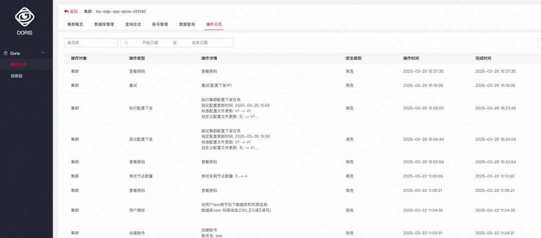Image resolution: width=541 pixels, height=238 pixels.
Task: Open the 账号管理 tab
Action: (160, 25)
